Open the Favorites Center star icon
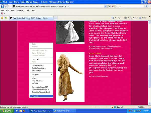The width and height of the screenshot is (151, 113). [2, 18]
